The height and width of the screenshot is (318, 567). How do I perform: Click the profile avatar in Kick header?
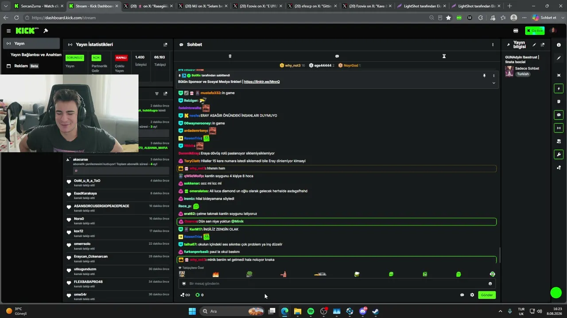(x=553, y=30)
